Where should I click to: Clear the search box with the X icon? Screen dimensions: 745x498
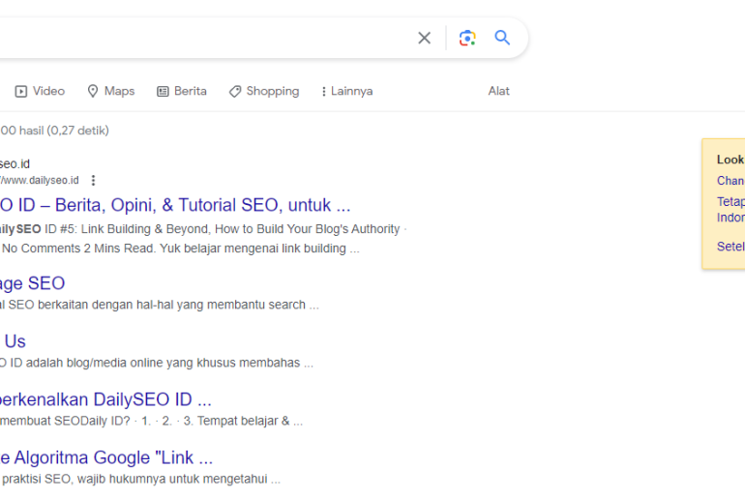click(425, 38)
